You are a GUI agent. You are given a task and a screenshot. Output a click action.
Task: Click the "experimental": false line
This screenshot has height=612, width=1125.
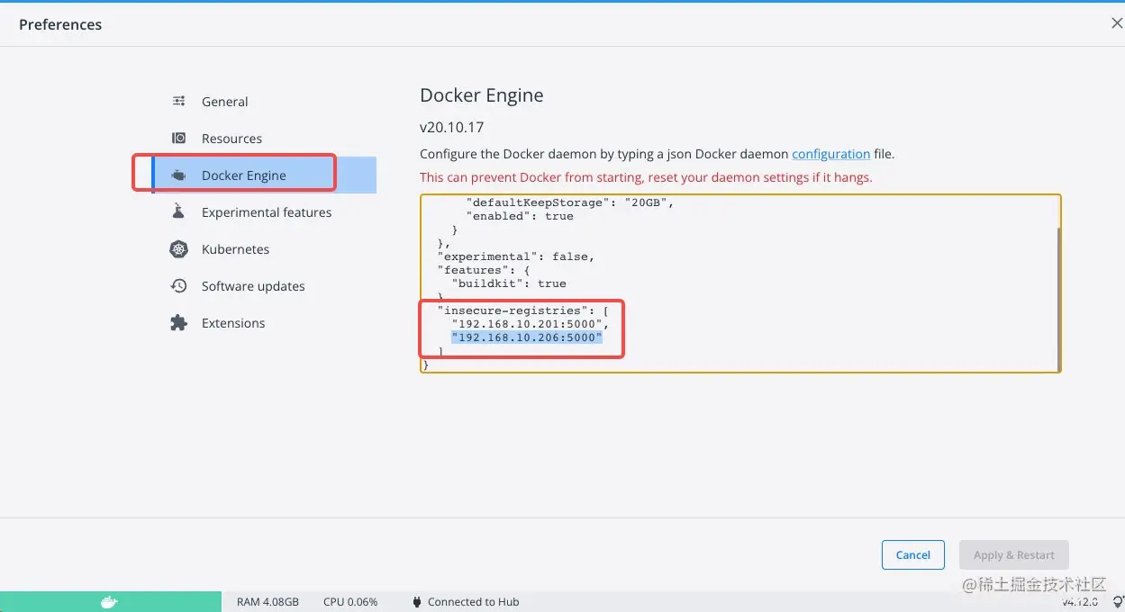tap(515, 256)
